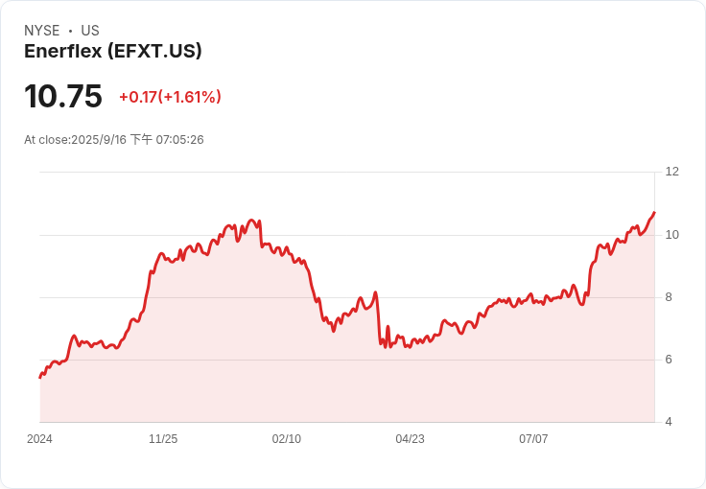Select the 07/07 date label on x-axis
The height and width of the screenshot is (489, 706).
pyautogui.click(x=533, y=439)
